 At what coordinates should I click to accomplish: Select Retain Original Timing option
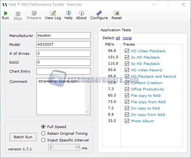point(43,133)
